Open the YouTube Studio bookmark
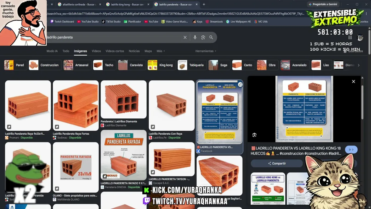The image size is (371, 209). [88, 21]
